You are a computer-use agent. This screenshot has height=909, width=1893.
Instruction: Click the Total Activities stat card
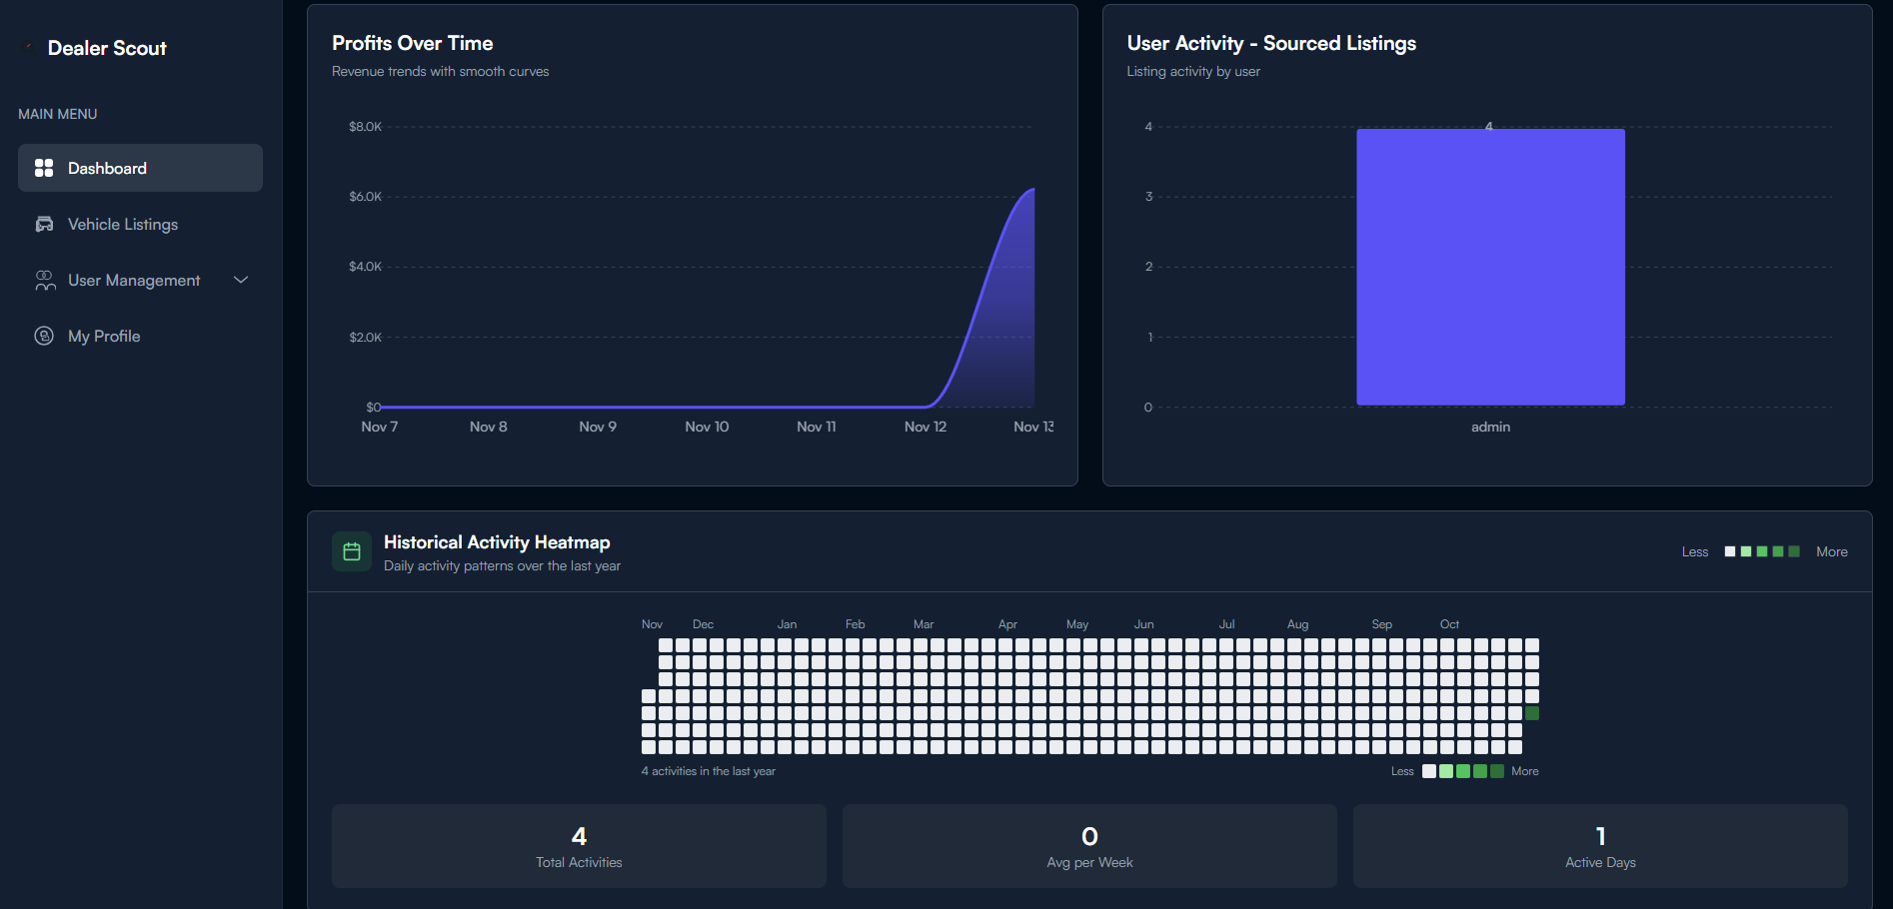(x=578, y=846)
